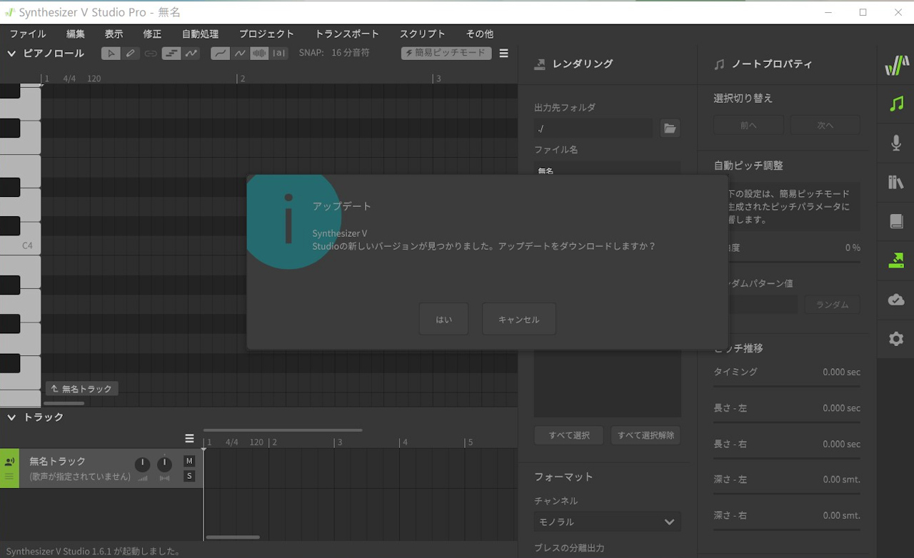
Task: Open SNAP 16分音符 setting
Action: (x=334, y=53)
